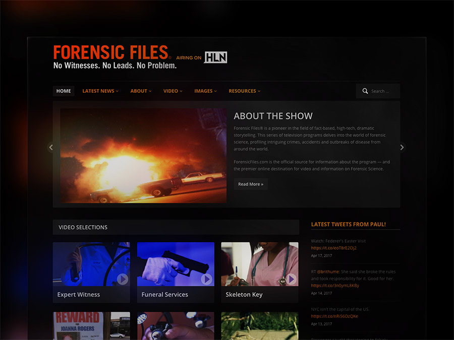Open the Skeleton Key nurse thumbnail
This screenshot has height=340, width=454.
click(260, 264)
